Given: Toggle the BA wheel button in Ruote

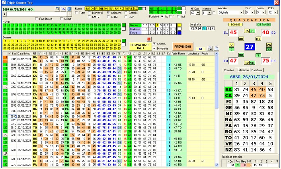Looking at the screenshot, I should (x=87, y=9).
